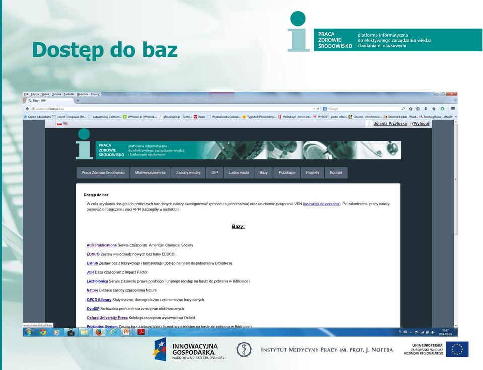Open the Pomoc menu
Image resolution: width=483 pixels, height=370 pixels.
pos(95,94)
